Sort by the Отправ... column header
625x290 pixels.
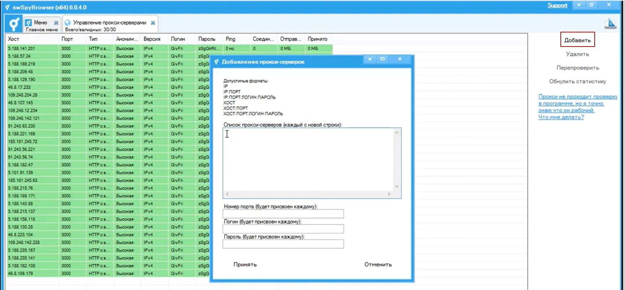click(x=291, y=39)
